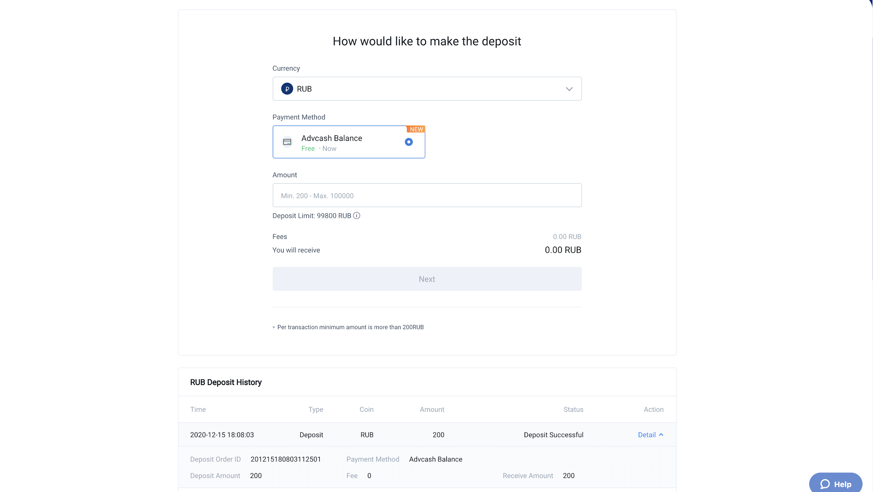Click the deposit limit info icon

[x=357, y=216]
